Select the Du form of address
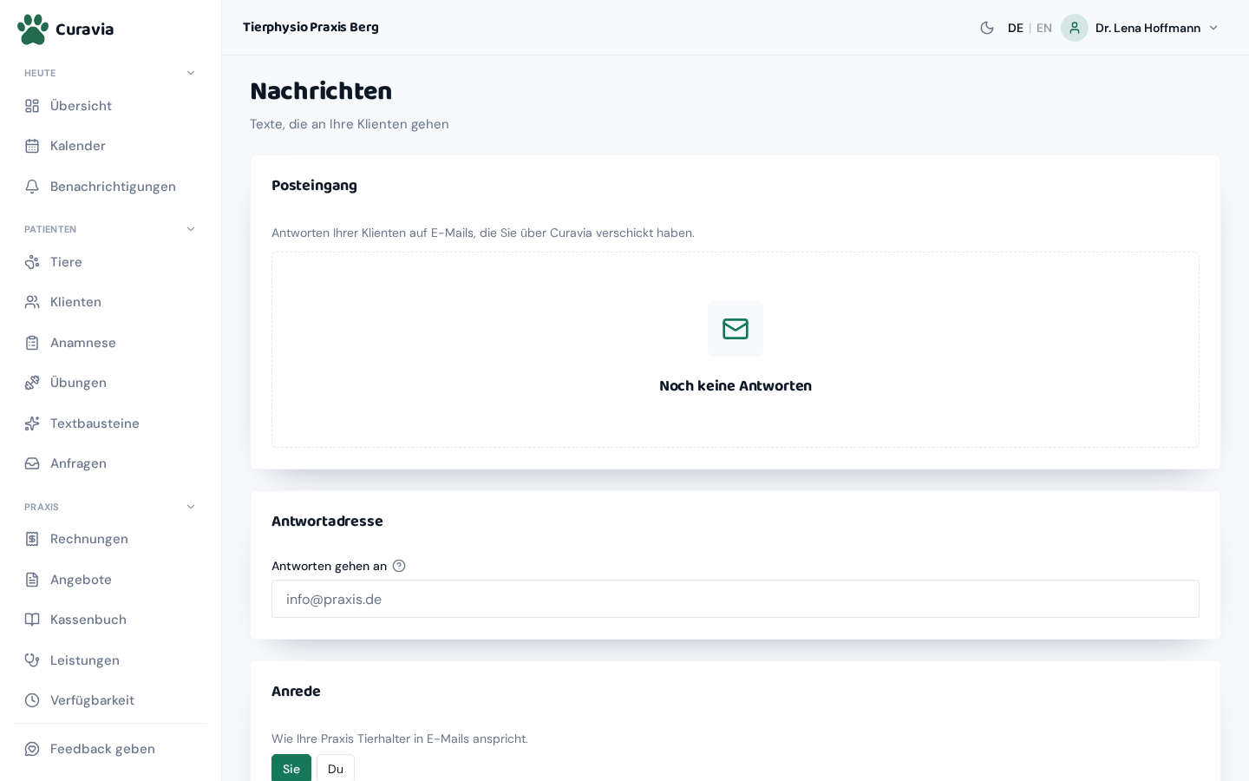Screen dimensions: 1249x781 coord(336,768)
